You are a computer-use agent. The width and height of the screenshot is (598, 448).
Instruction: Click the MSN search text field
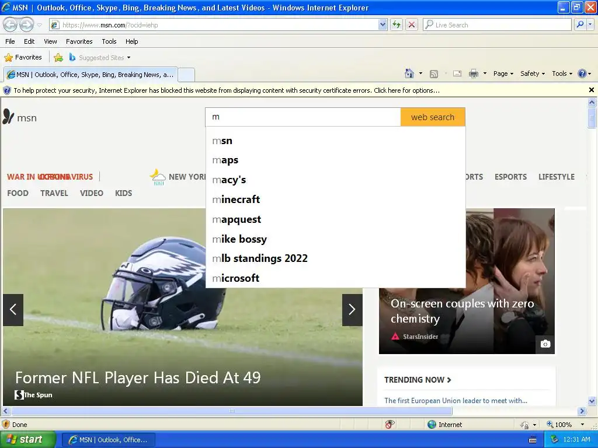[303, 117]
